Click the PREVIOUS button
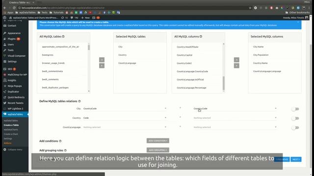 coord(282,159)
